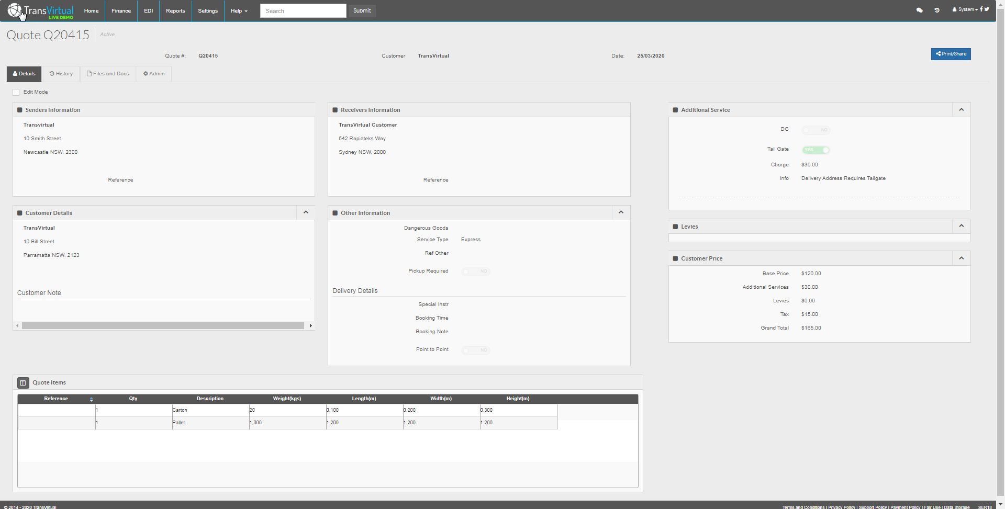Viewport: 1005px width, 509px height.
Task: Open the Fair Use link
Action: point(932,507)
